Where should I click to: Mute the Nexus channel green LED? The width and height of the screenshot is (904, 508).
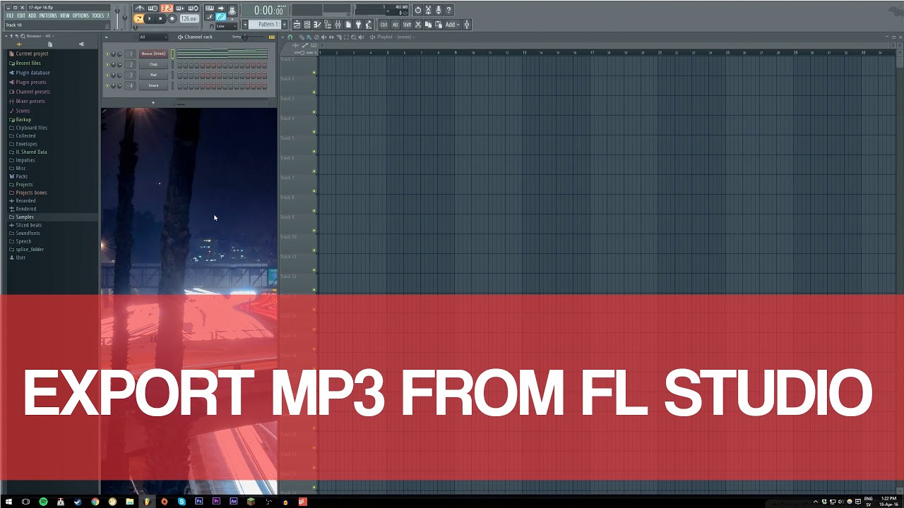pos(107,54)
